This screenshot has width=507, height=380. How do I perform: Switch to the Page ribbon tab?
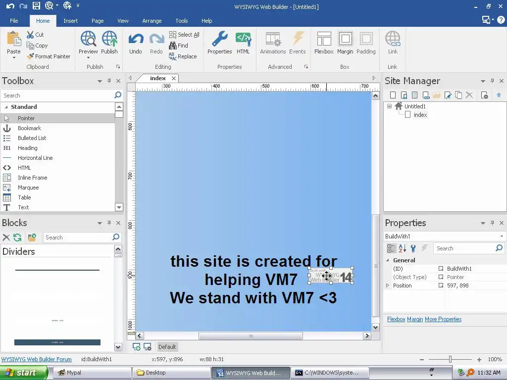coord(98,21)
